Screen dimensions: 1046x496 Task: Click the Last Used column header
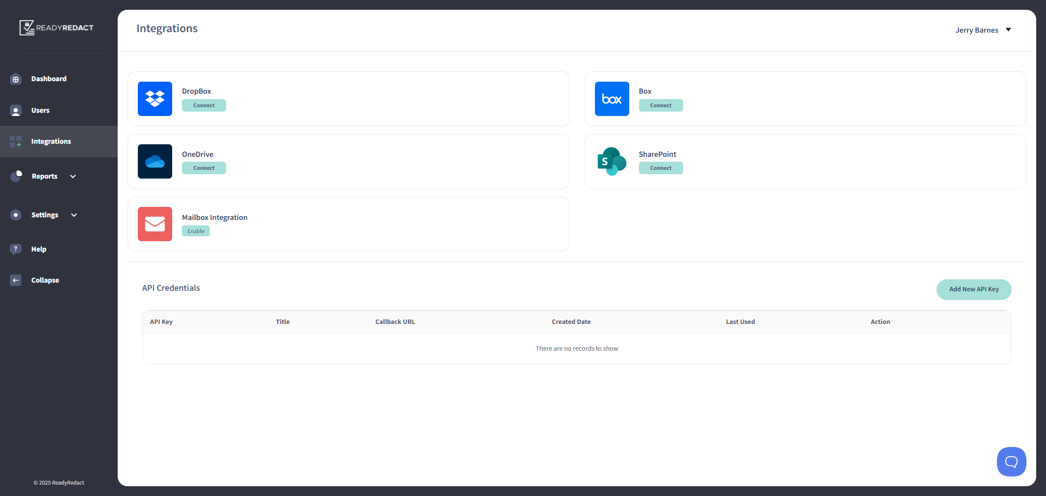point(740,322)
